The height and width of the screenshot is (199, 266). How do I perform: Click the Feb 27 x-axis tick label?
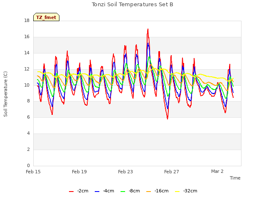point(172,172)
